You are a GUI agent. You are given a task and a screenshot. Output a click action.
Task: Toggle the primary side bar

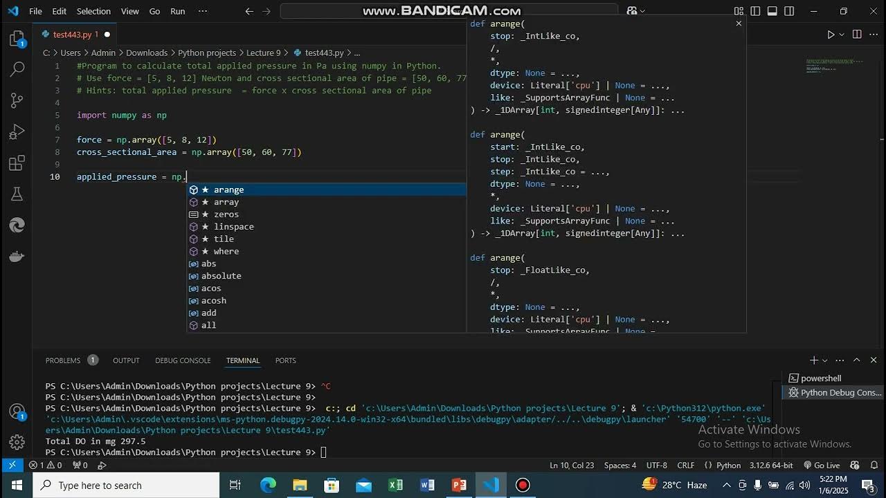pos(755,11)
